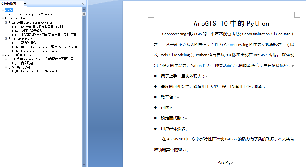Collapse 例5: 地图文档打印 node
The height and width of the screenshot is (167, 306).
click(x=6, y=67)
